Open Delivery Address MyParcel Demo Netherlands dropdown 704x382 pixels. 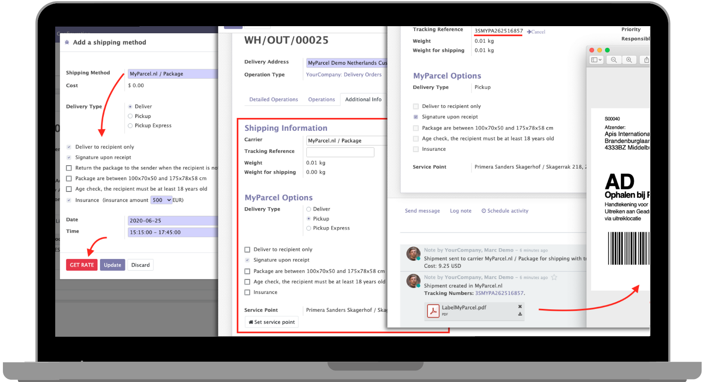347,63
